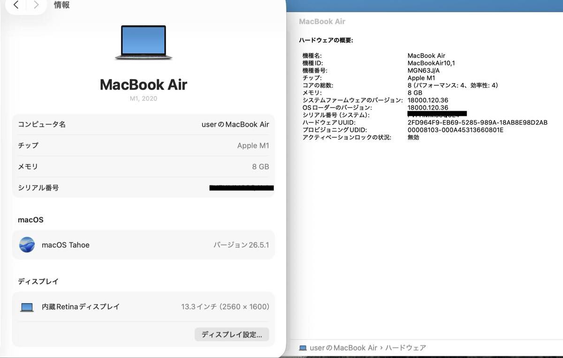563x358 pixels.
Task: Select the Apple M1 chip value in system report
Action: pyautogui.click(x=421, y=78)
